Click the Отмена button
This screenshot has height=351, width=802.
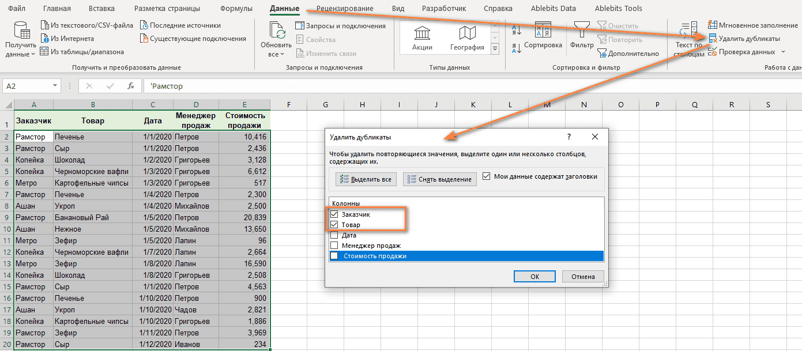[583, 276]
